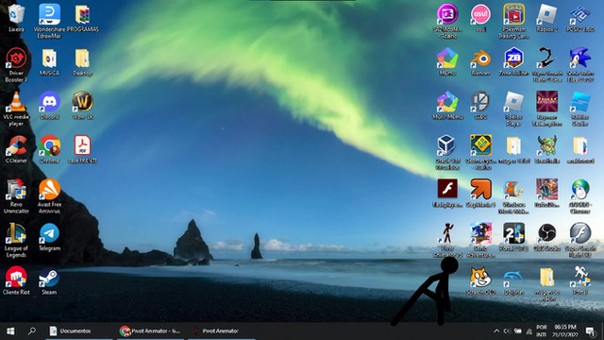Select the Avast Free Antivirus icon
604x340 pixels.
pyautogui.click(x=49, y=196)
